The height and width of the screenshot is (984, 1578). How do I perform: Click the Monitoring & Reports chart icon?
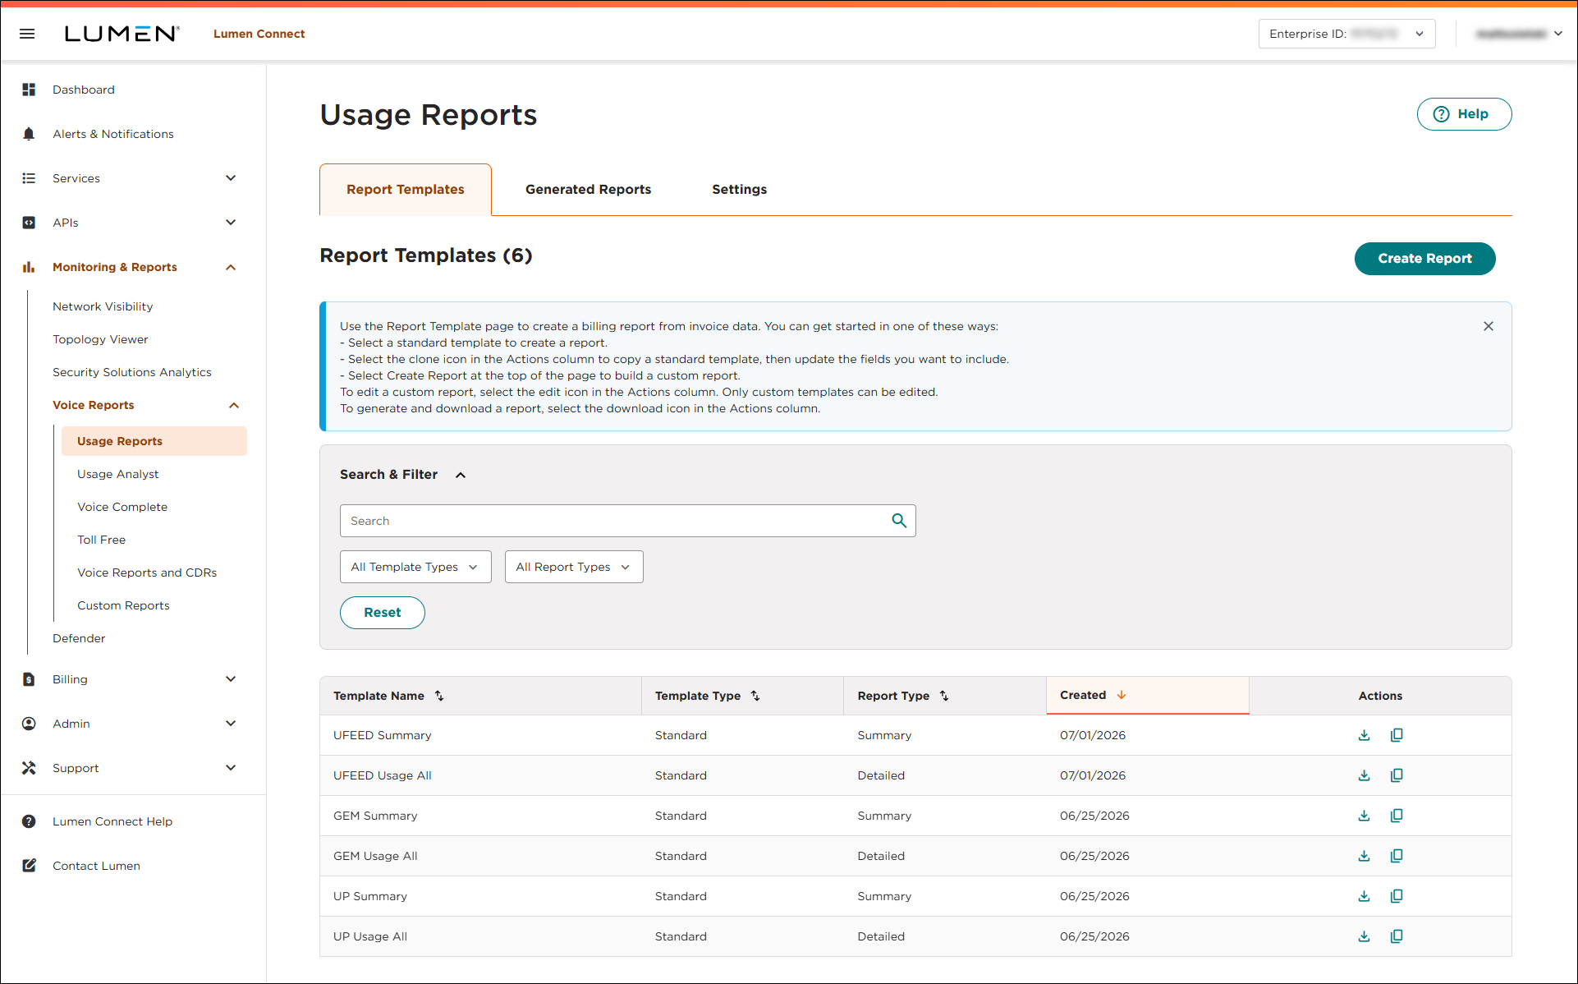(29, 267)
